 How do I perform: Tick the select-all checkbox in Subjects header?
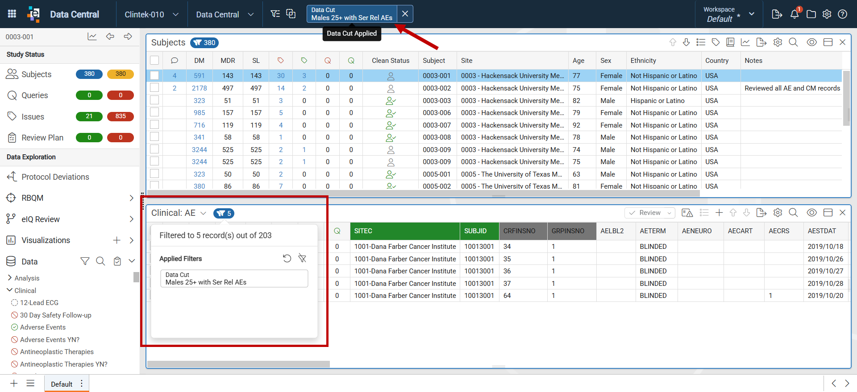click(154, 60)
